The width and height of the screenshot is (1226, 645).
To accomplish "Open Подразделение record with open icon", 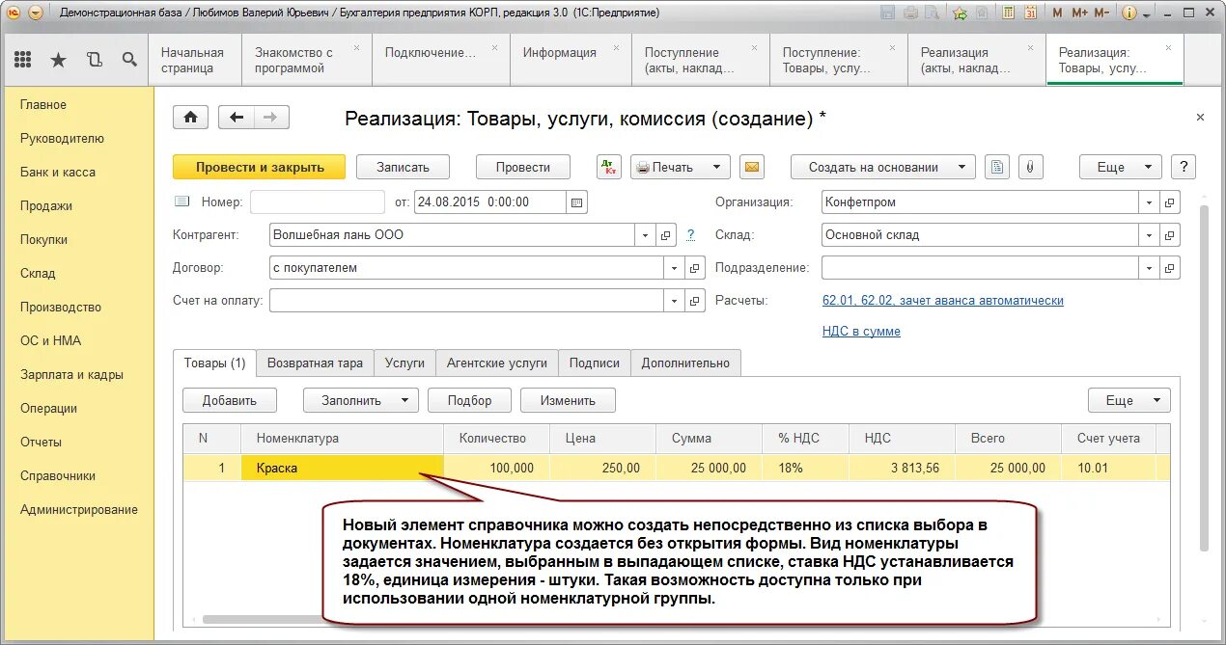I will (1170, 268).
